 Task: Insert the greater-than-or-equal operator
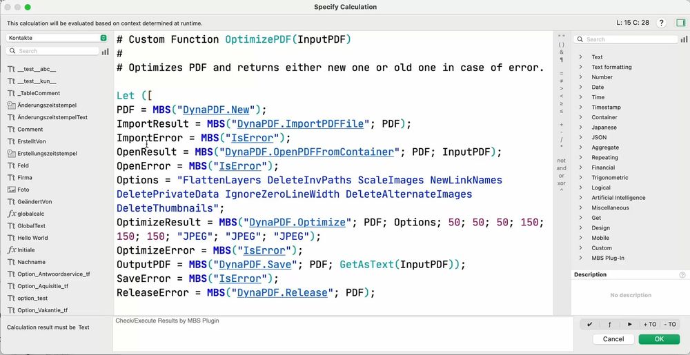[x=562, y=103]
